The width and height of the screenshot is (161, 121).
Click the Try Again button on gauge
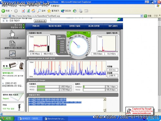74,33
